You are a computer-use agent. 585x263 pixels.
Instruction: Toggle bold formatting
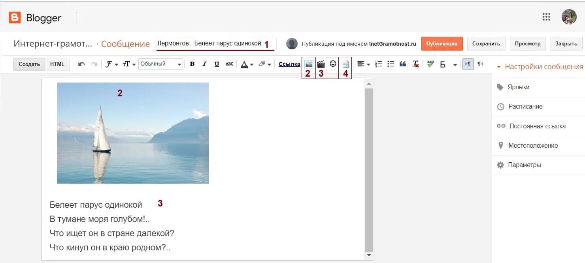click(192, 64)
